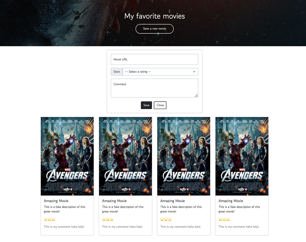Focus the Movie URL input field
306x242 pixels.
coord(155,59)
